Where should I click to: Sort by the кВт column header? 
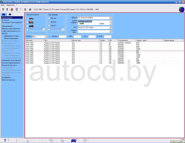tap(113, 41)
